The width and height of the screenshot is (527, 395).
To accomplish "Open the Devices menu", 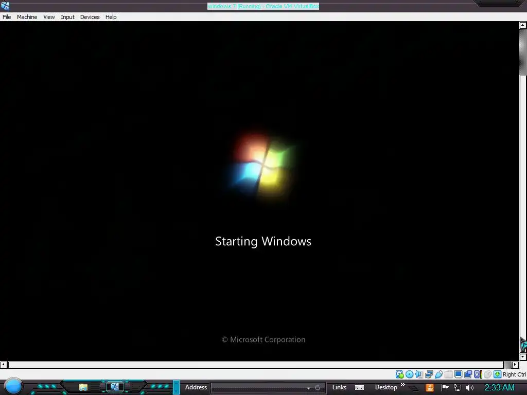I will 90,17.
